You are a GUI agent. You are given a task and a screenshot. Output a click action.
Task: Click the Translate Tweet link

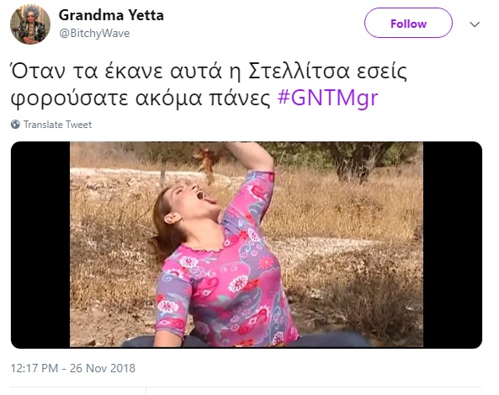57,125
